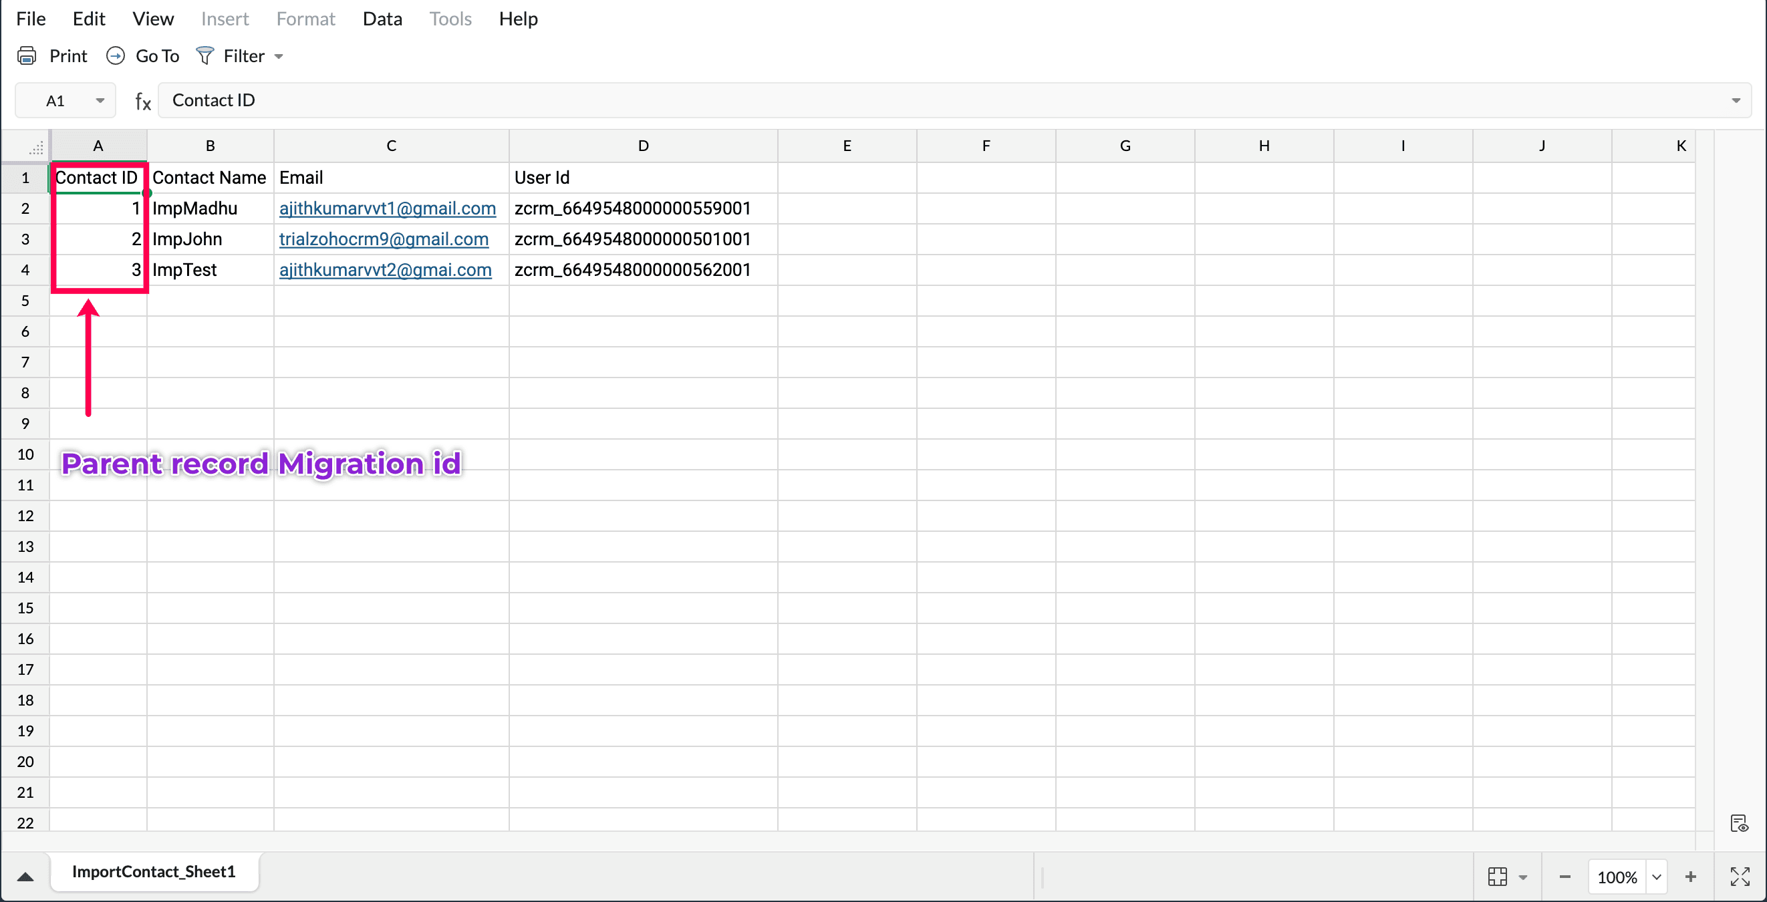Viewport: 1767px width, 902px height.
Task: Click the Print icon in toolbar
Action: pyautogui.click(x=27, y=55)
